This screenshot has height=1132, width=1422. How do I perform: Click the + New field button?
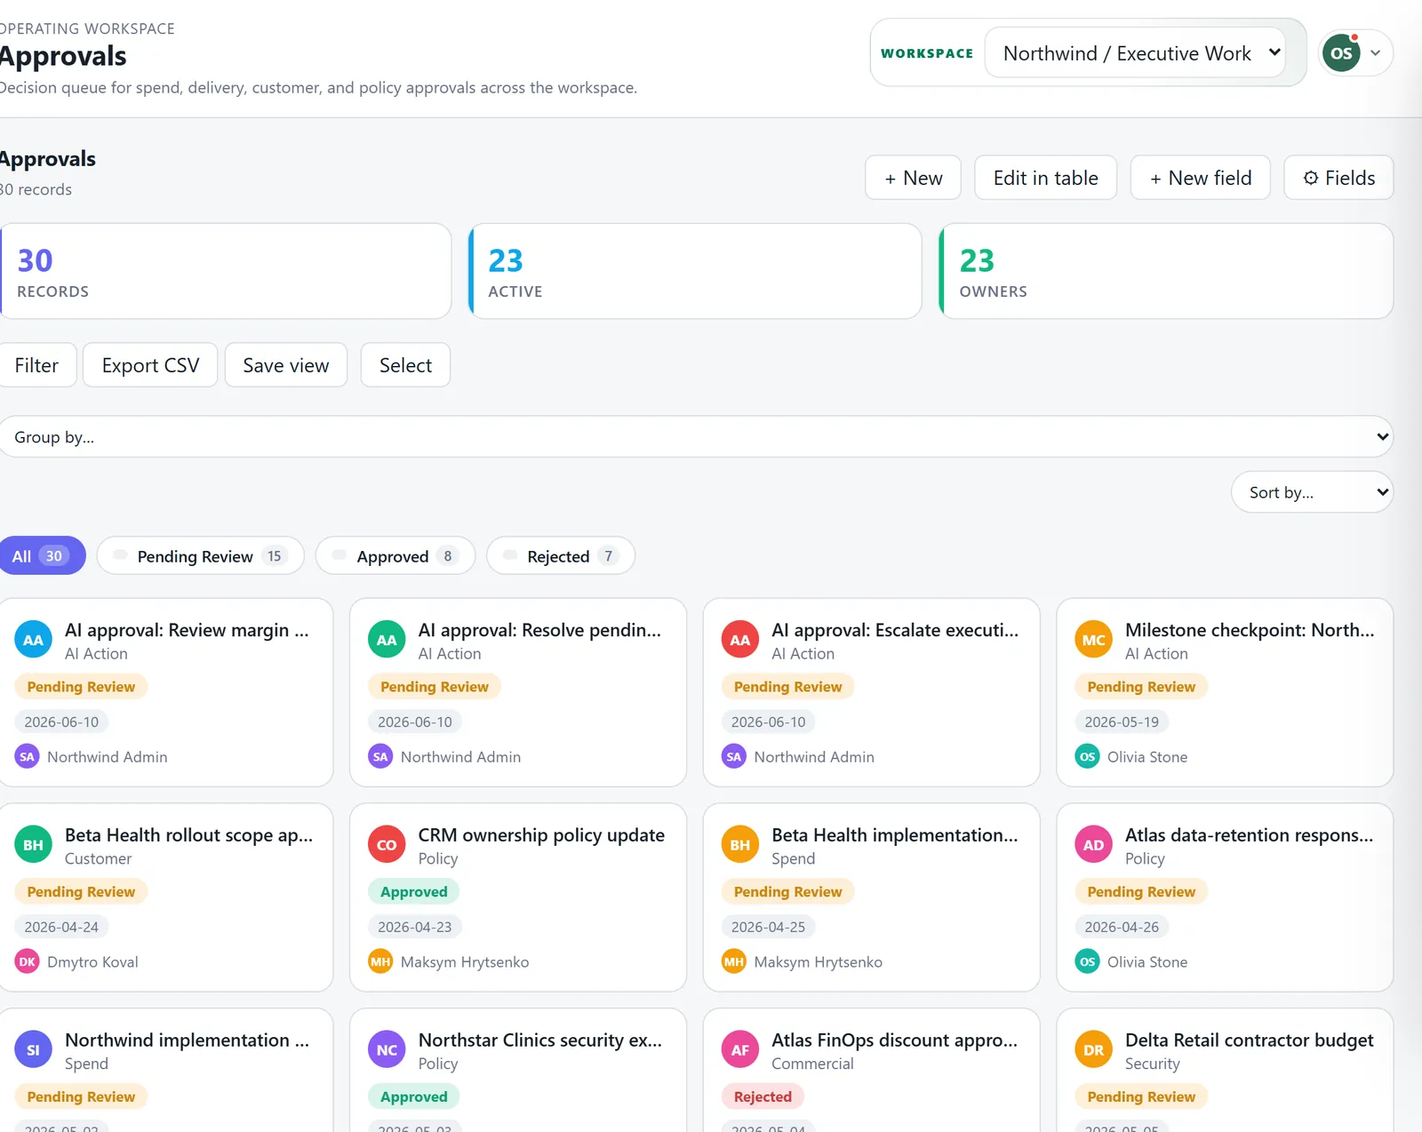click(x=1201, y=178)
